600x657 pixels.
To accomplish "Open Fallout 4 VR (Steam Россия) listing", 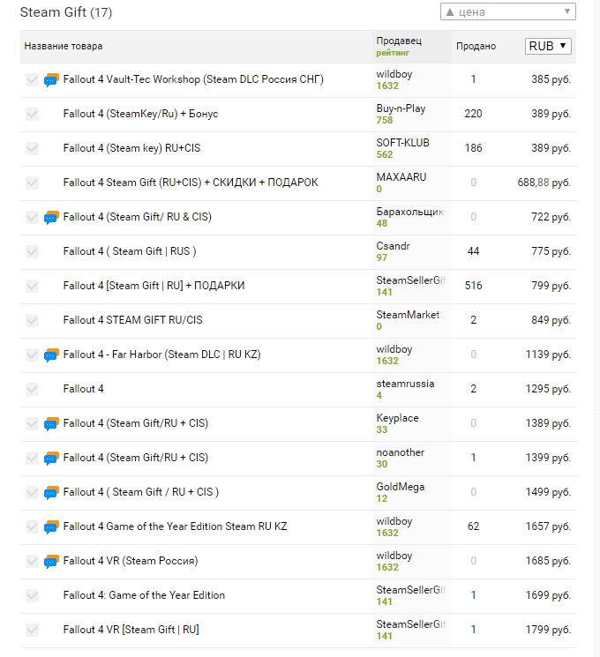I will (x=131, y=560).
